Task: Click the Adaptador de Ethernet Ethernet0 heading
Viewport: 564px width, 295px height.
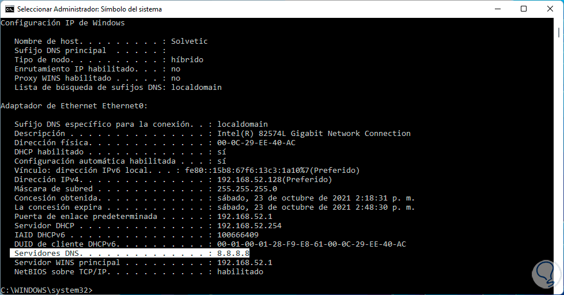Action: pos(74,106)
